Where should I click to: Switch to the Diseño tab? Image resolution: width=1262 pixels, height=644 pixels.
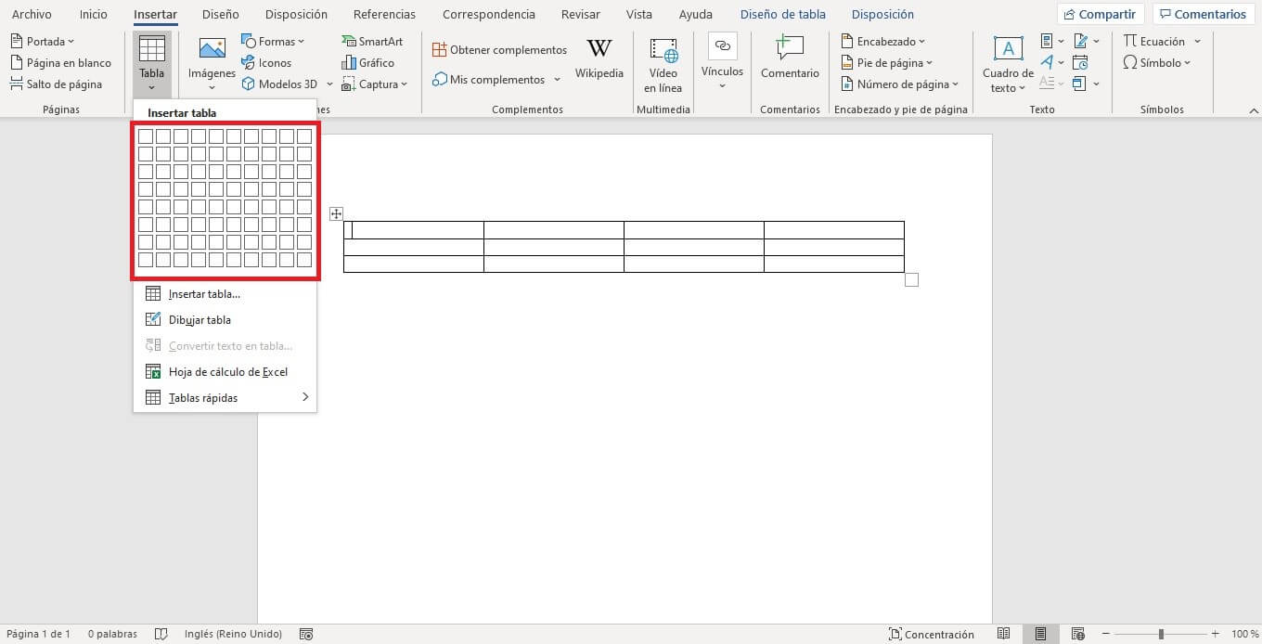click(x=220, y=14)
